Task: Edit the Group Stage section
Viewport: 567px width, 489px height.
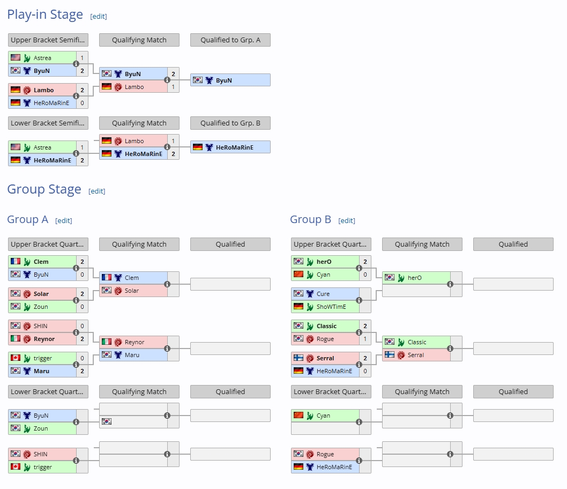Action: coord(97,191)
